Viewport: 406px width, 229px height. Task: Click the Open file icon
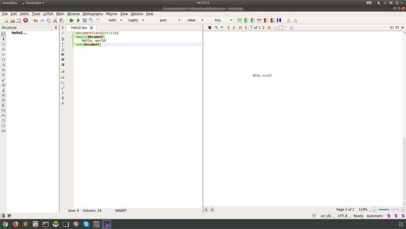point(12,21)
